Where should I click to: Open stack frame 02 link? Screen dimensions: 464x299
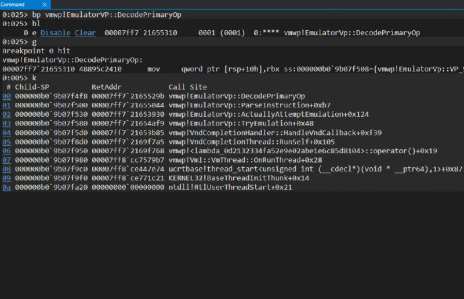point(6,114)
